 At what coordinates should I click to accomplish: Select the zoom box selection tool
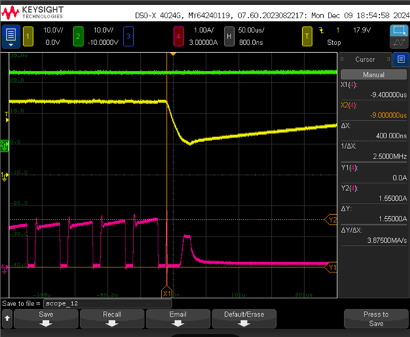tap(399, 30)
